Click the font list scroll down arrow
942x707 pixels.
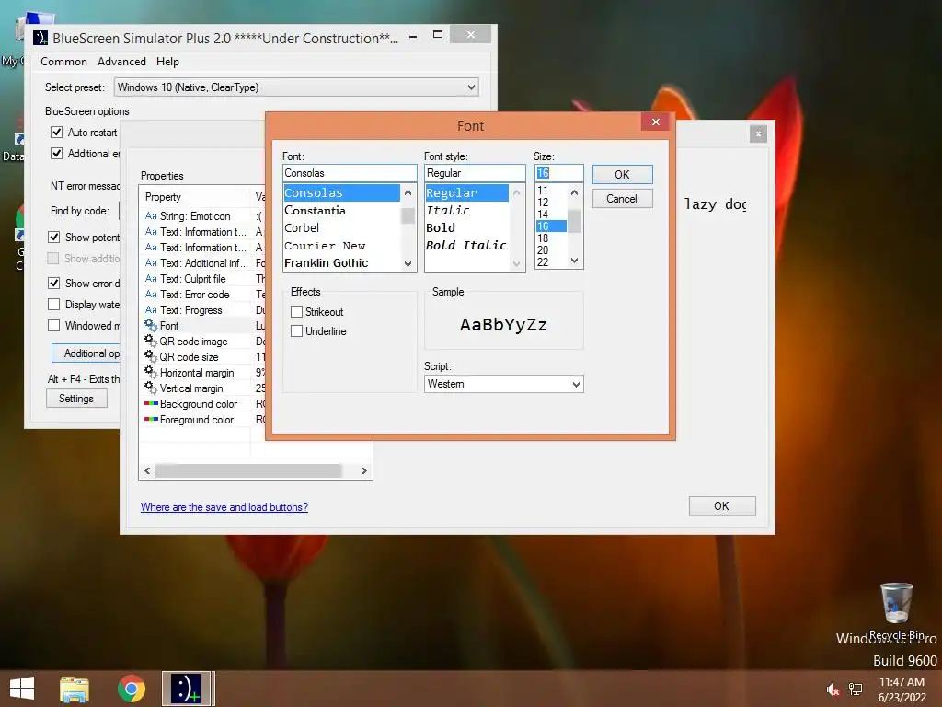[x=408, y=263]
